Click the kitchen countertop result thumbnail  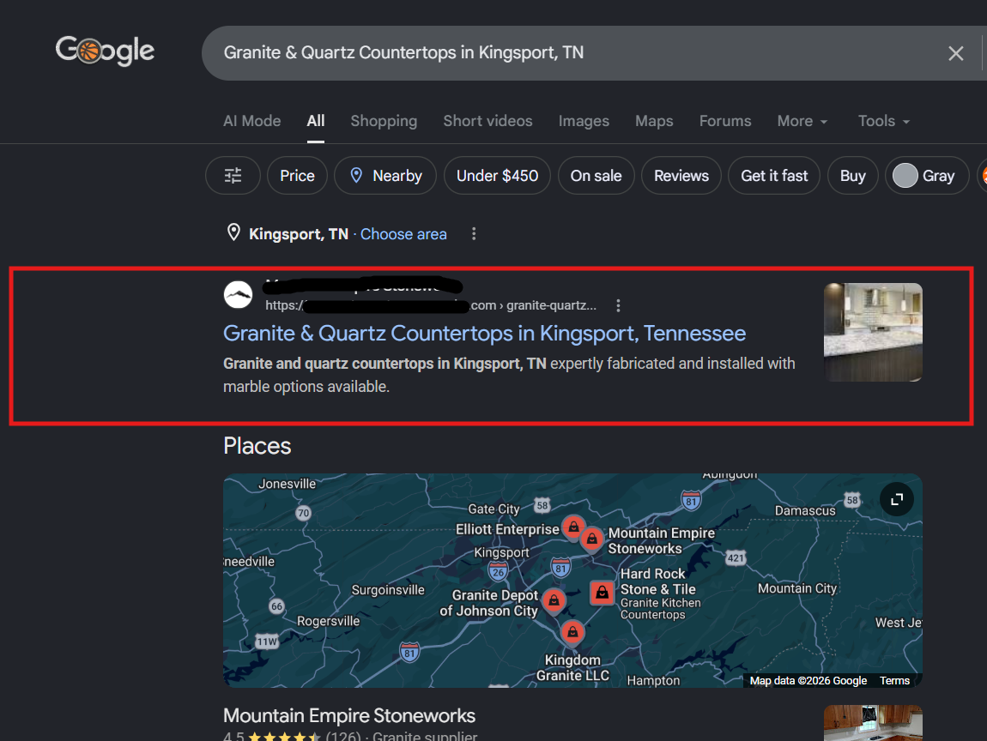tap(873, 332)
